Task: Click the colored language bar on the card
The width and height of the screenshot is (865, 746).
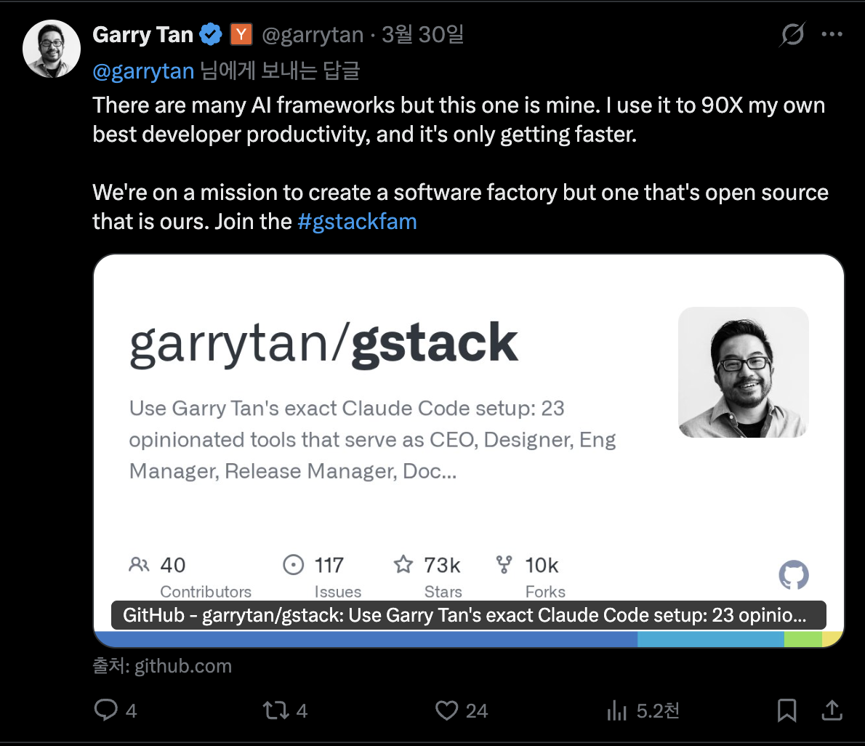Action: click(x=467, y=638)
